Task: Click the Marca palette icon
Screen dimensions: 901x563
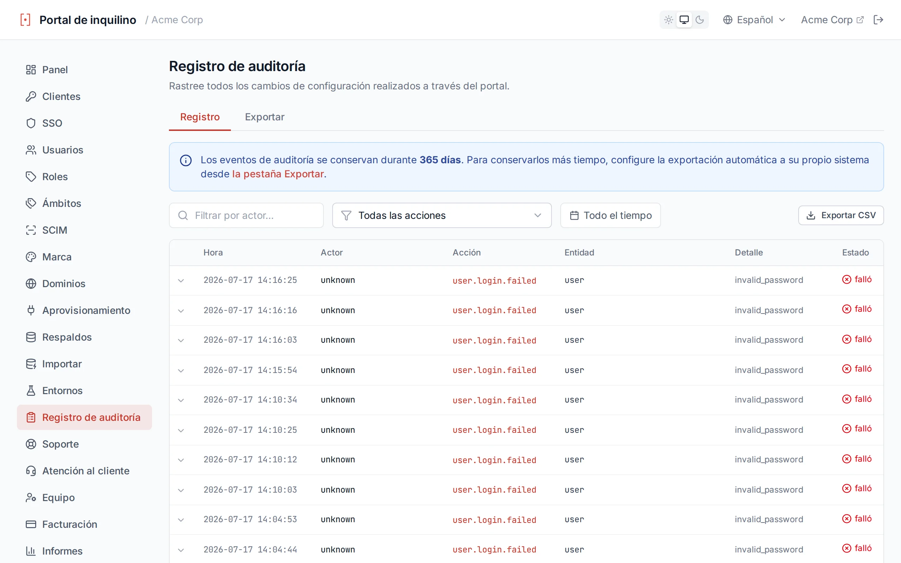Action: point(31,257)
